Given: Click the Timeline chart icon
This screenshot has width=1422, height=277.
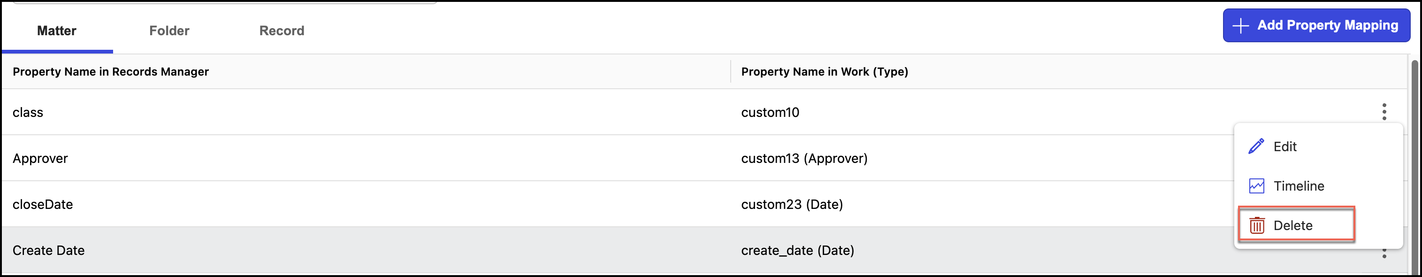Looking at the screenshot, I should [1256, 186].
